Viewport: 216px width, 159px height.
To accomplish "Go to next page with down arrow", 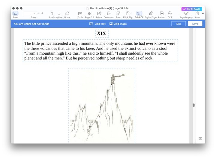I will pos(59,13).
